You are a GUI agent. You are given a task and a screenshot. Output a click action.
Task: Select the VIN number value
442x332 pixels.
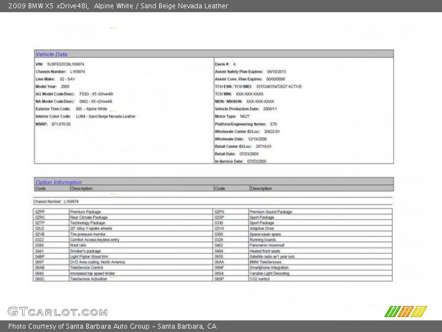66,64
